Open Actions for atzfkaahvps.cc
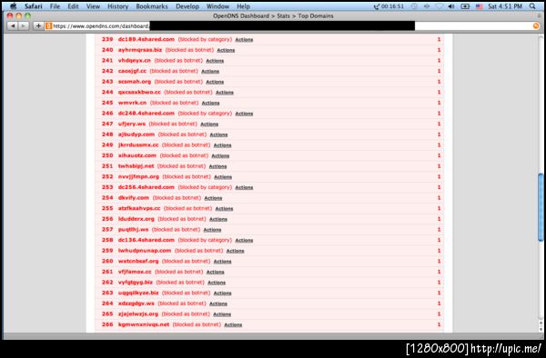Screen dimensions: 546x358 pos(224,209)
